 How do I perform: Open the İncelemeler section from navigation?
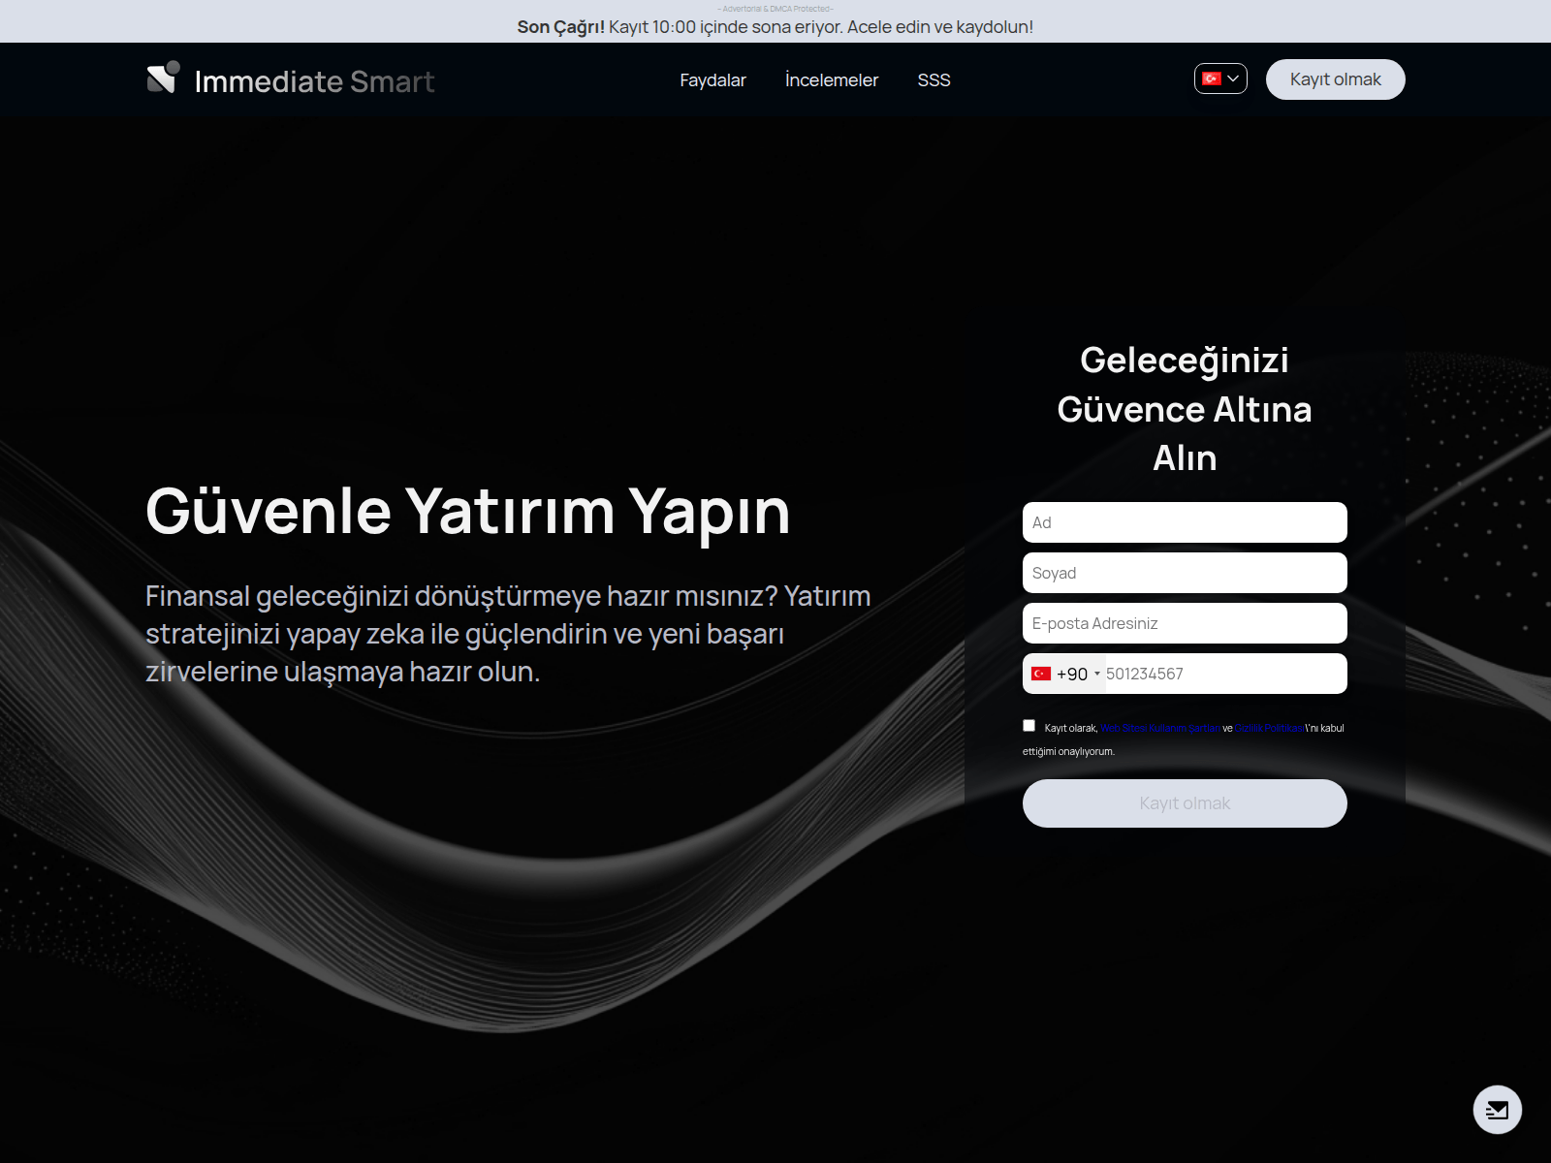[831, 79]
